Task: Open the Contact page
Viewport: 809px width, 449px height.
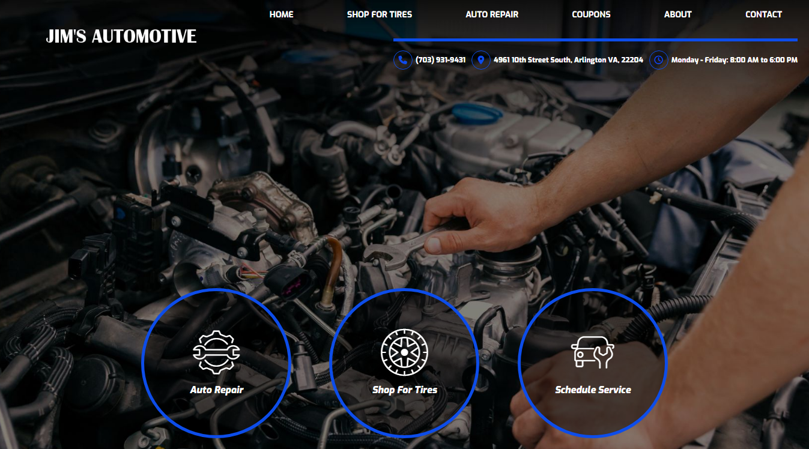Action: 764,14
